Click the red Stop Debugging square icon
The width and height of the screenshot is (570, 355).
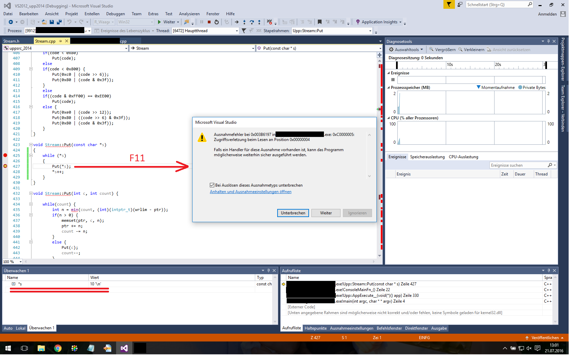pyautogui.click(x=209, y=22)
